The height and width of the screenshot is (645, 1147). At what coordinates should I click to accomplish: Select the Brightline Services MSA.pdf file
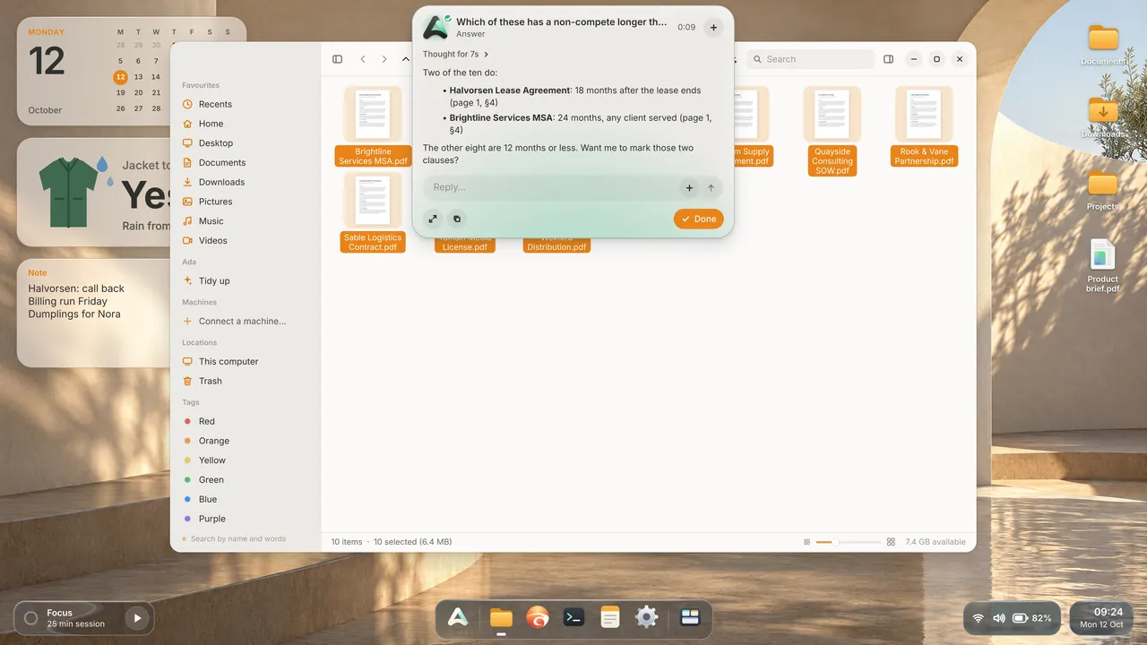[x=373, y=126]
